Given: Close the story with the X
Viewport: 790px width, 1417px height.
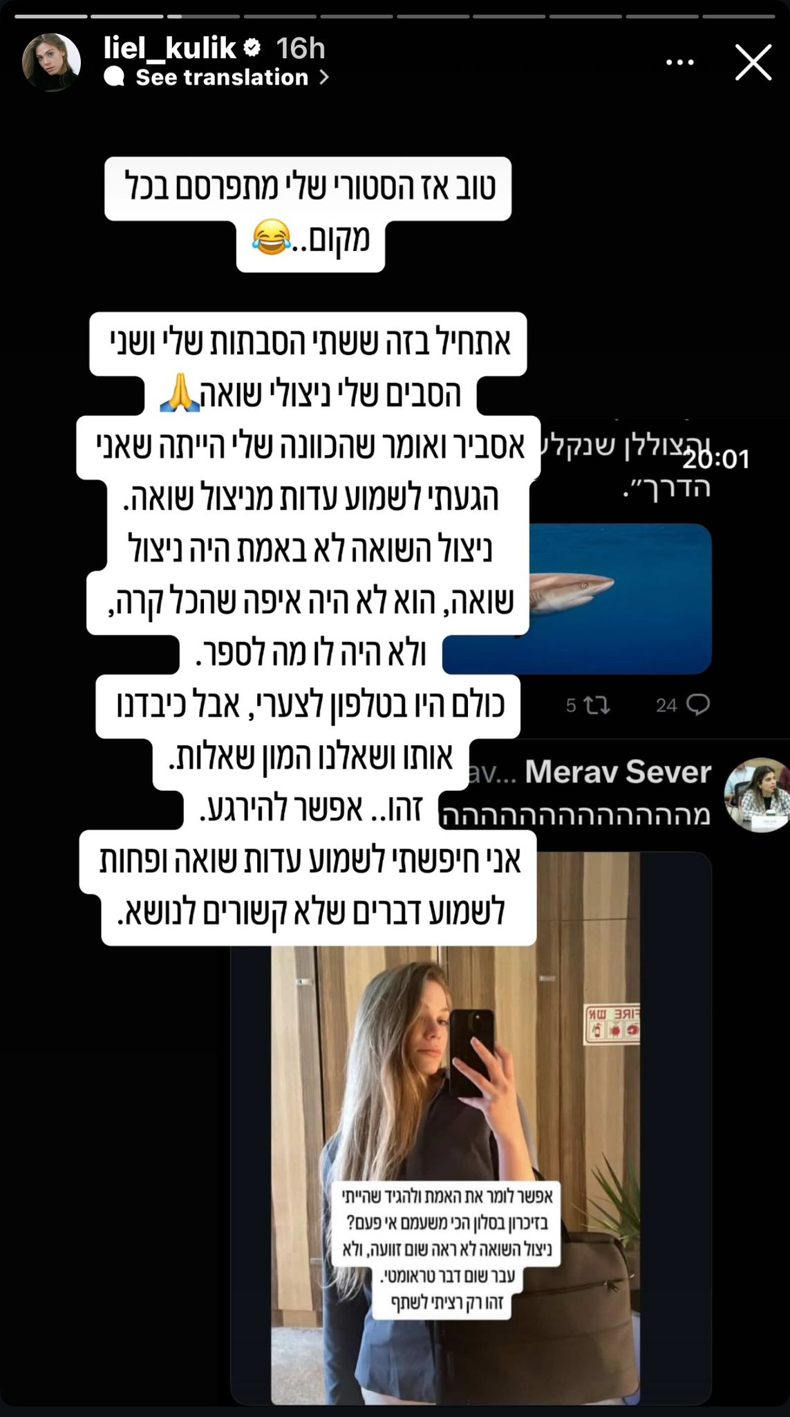Looking at the screenshot, I should pyautogui.click(x=753, y=63).
